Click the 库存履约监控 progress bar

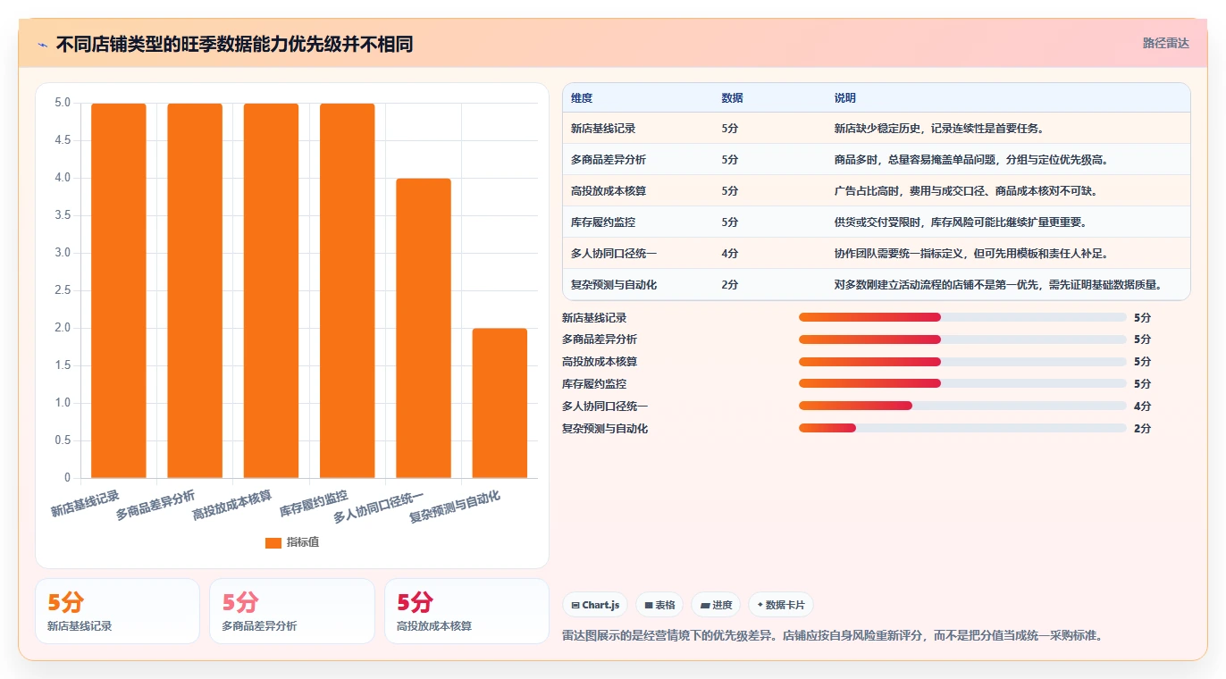pos(962,384)
